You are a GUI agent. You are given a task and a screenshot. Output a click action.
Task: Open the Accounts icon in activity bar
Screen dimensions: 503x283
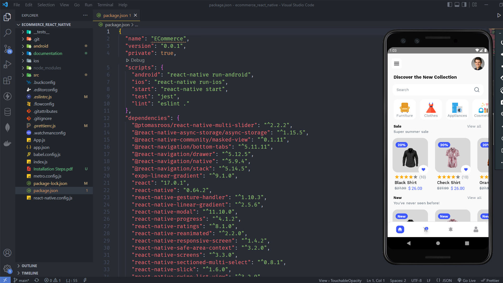[7, 253]
